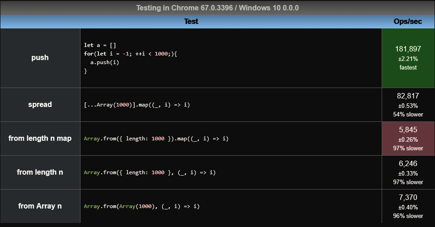
Task: Click the from Array n label
Action: [40, 206]
